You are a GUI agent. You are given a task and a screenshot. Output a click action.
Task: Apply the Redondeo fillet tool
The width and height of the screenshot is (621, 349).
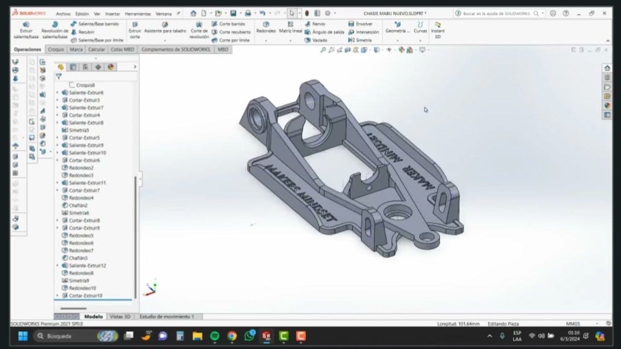[266, 28]
